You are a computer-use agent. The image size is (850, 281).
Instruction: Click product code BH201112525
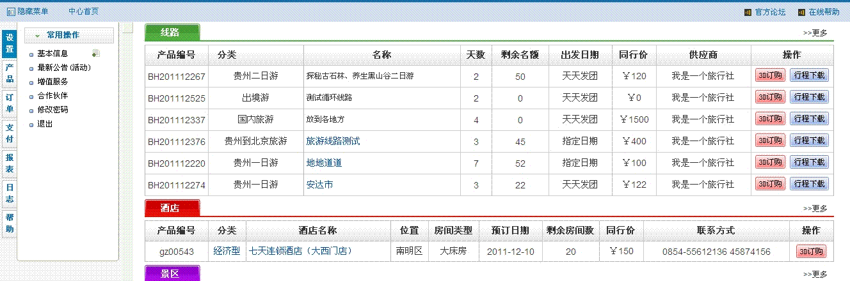(177, 98)
